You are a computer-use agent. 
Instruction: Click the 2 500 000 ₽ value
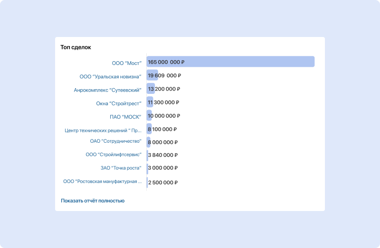point(163,183)
